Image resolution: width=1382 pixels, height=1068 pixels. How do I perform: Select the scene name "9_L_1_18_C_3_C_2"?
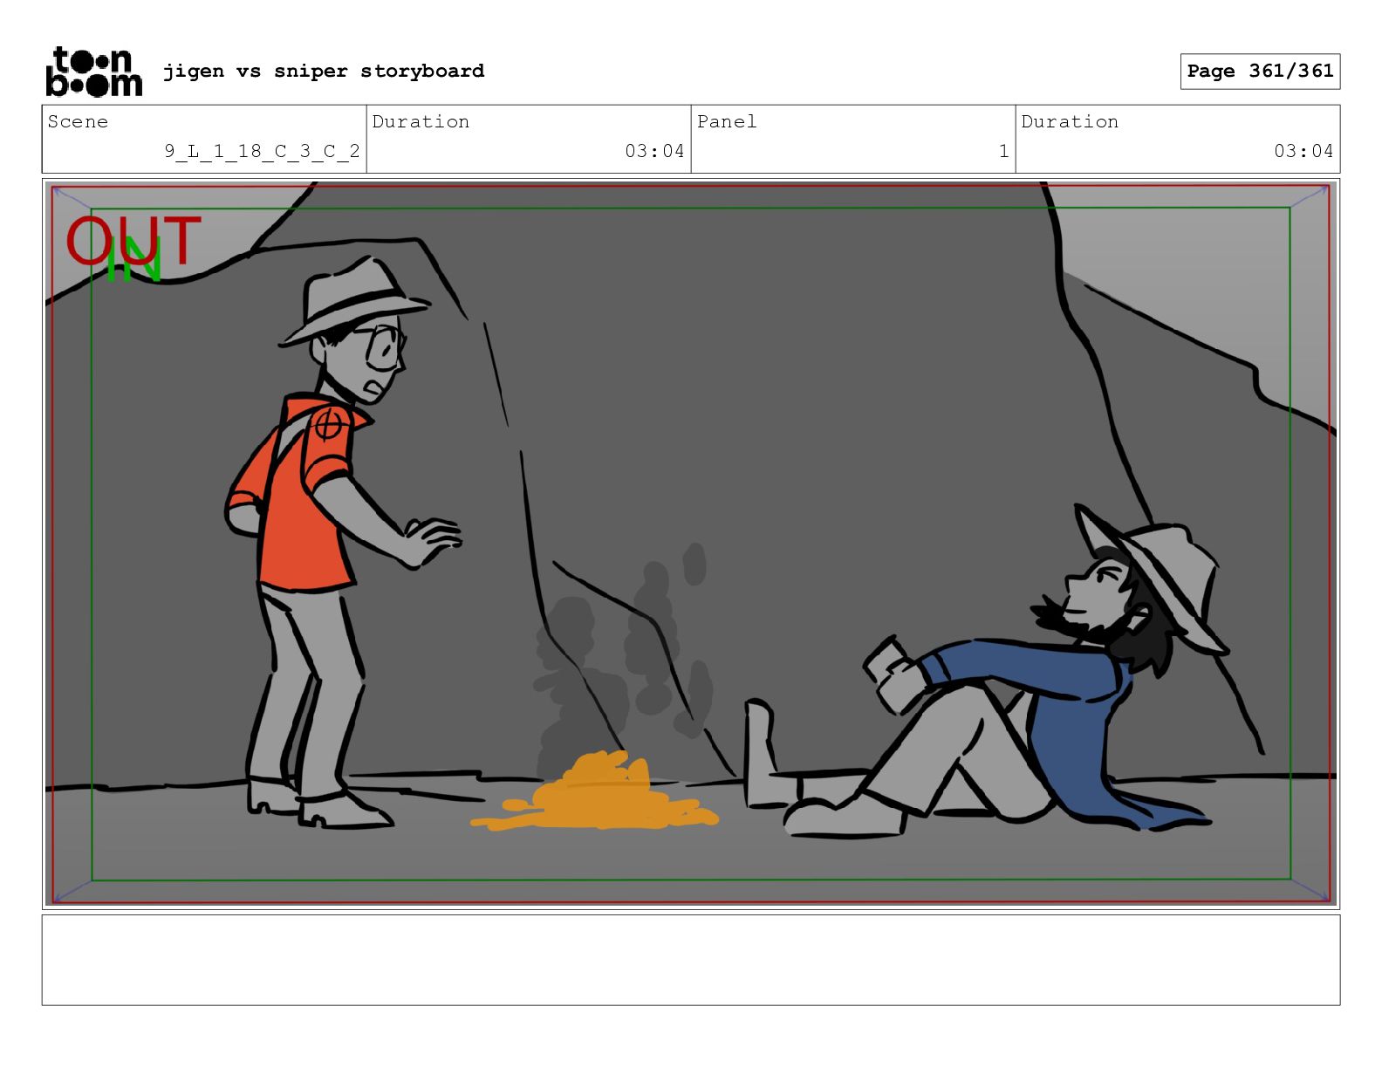(262, 151)
